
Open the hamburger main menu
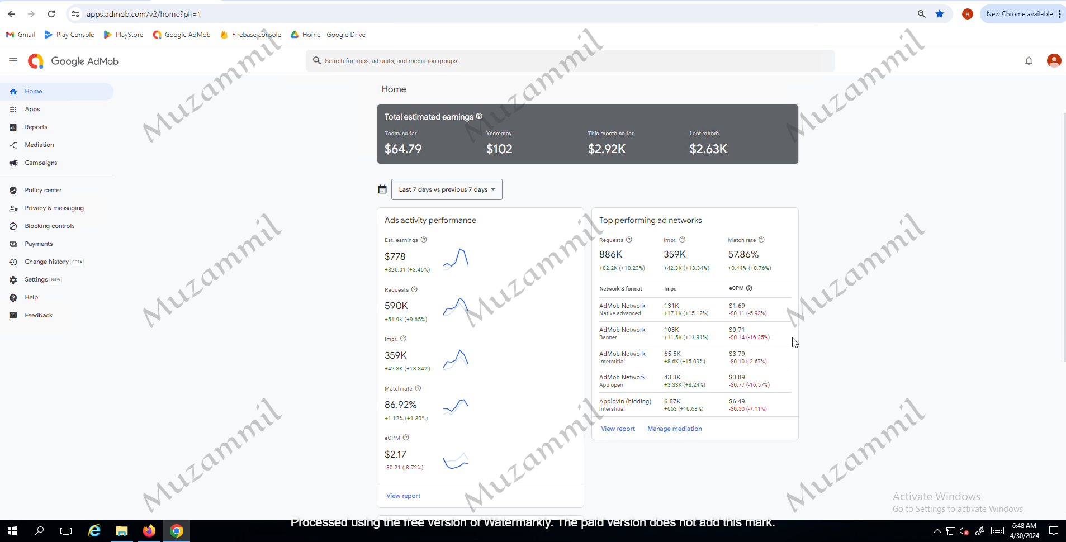click(x=13, y=61)
